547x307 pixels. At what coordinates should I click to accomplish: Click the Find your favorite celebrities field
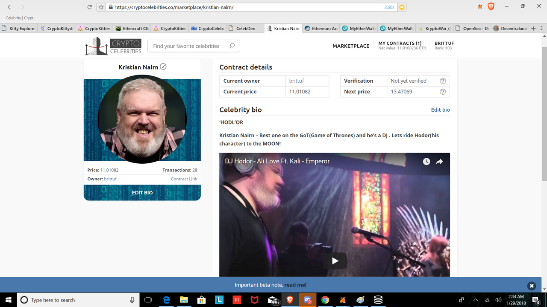click(194, 46)
